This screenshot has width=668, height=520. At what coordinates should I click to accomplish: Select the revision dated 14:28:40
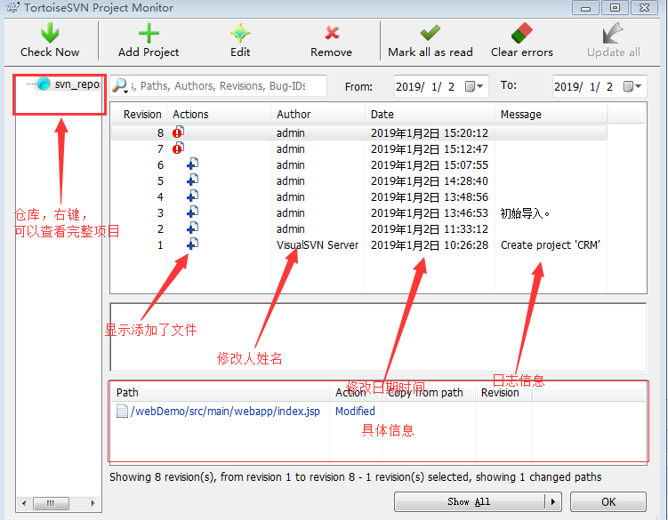(x=359, y=181)
